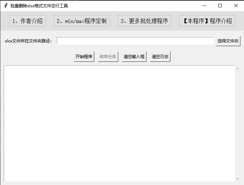This screenshot has height=185, width=244.
Task: Clear the log with 清空日志
Action: 160,57
